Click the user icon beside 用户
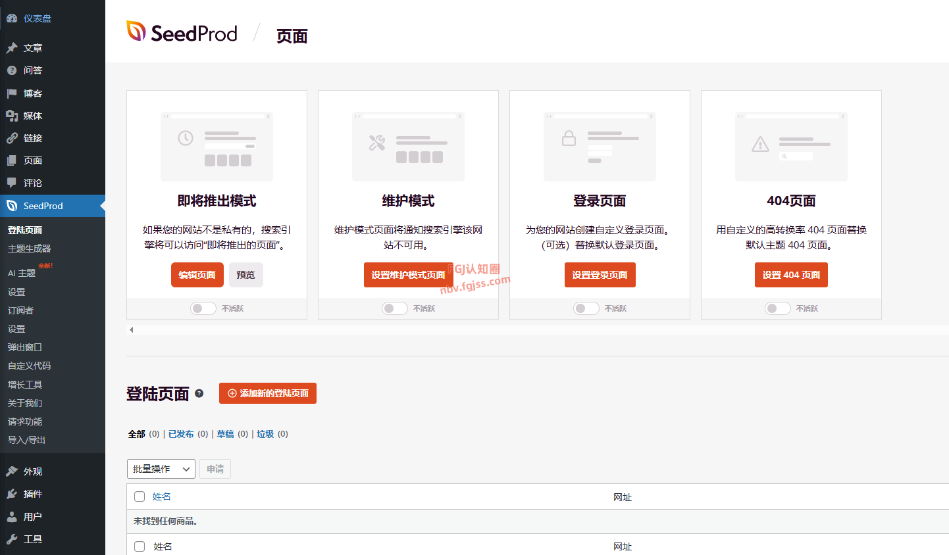The height and width of the screenshot is (555, 949). click(x=12, y=517)
